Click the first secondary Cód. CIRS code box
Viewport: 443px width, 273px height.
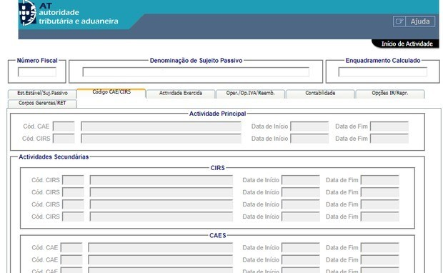pos(73,180)
